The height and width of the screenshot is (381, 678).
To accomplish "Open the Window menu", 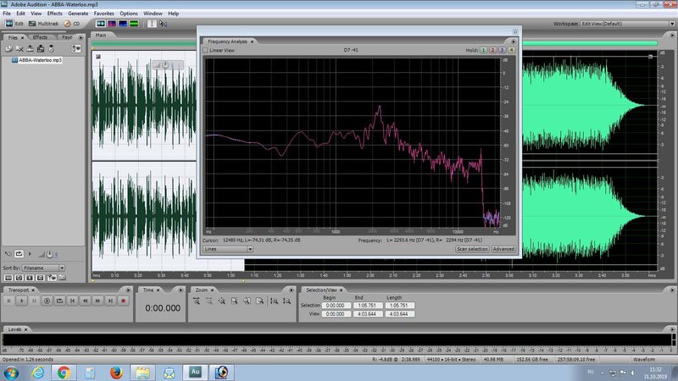I will 153,14.
